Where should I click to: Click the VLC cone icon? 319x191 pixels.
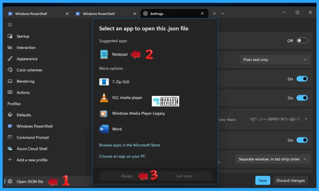[104, 98]
